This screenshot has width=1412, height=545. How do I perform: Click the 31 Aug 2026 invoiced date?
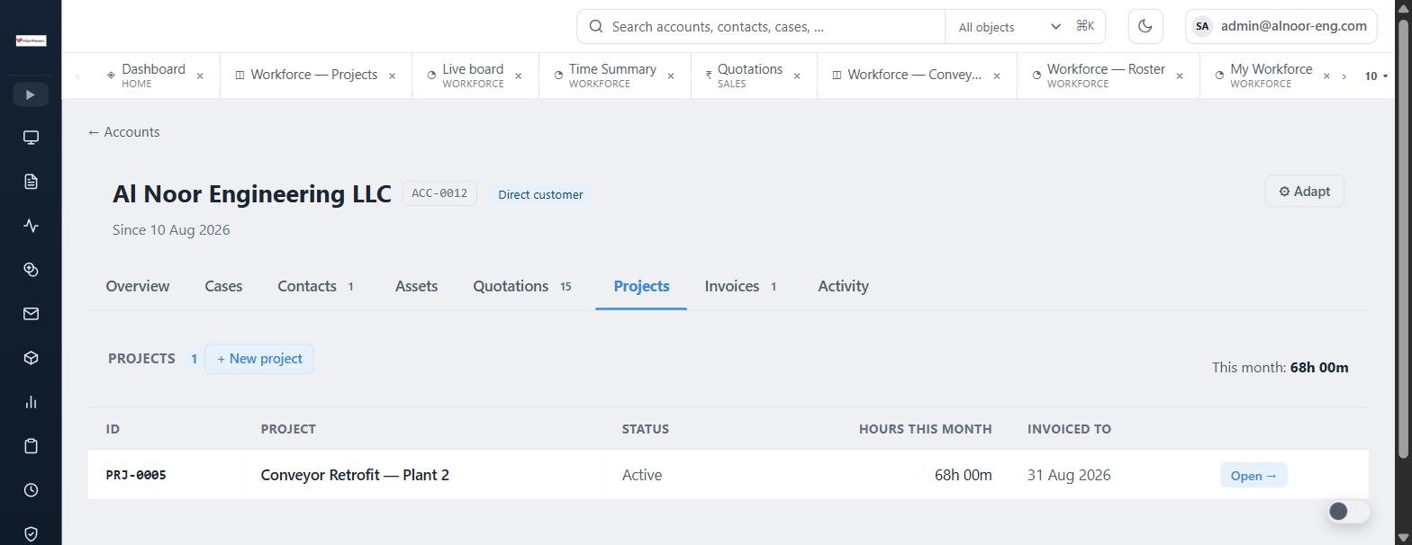click(1069, 475)
